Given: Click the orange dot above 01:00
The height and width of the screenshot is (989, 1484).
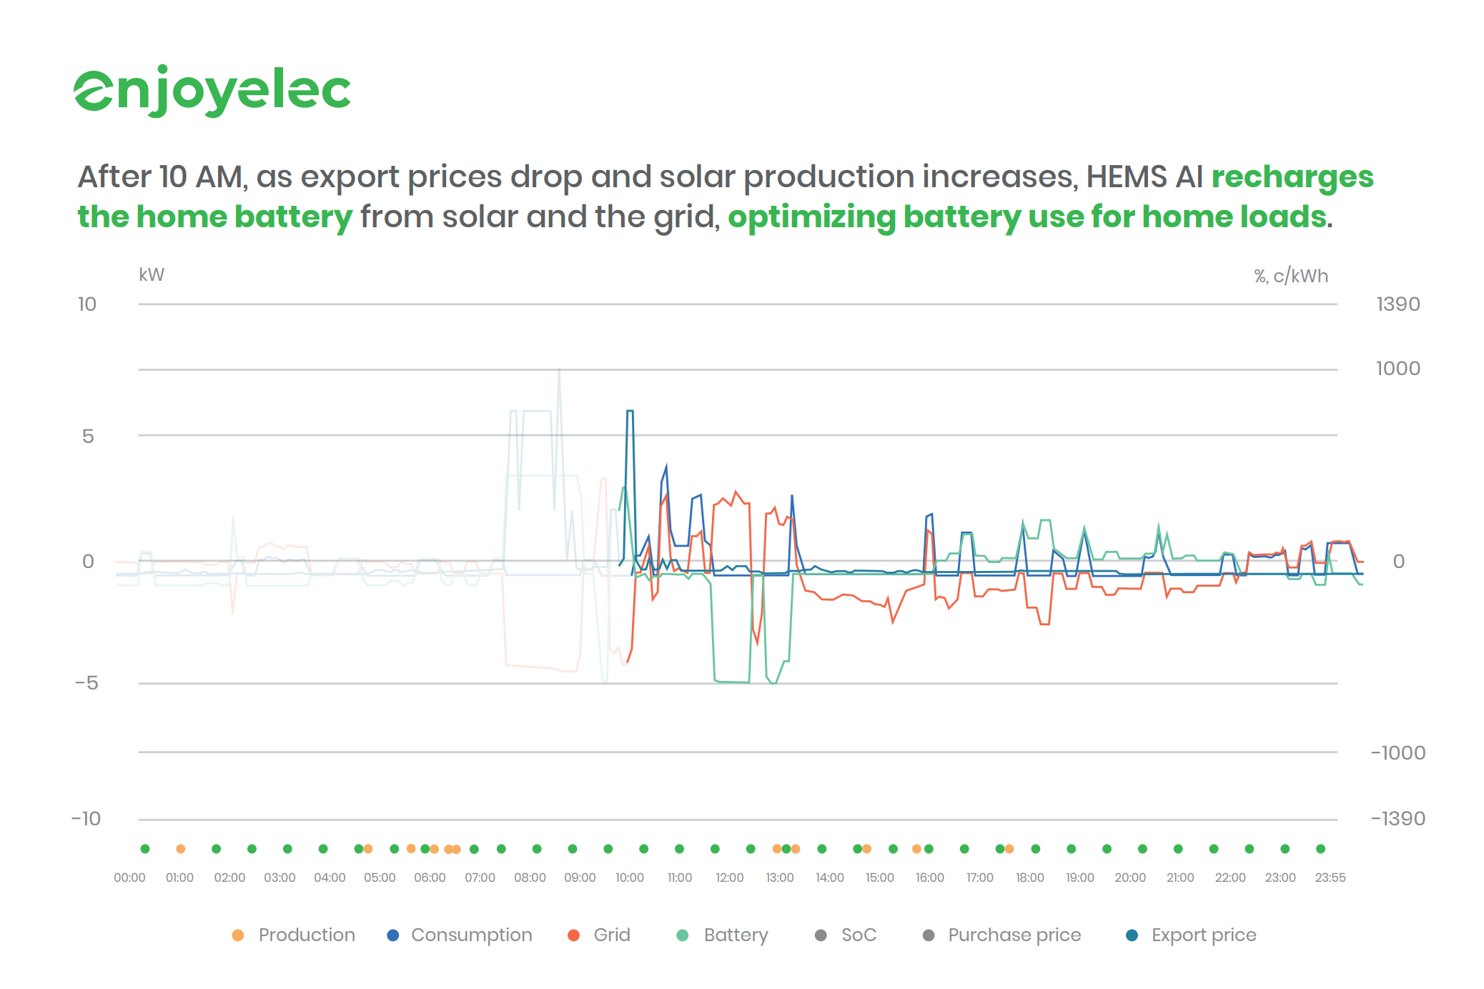Looking at the screenshot, I should coord(181,849).
